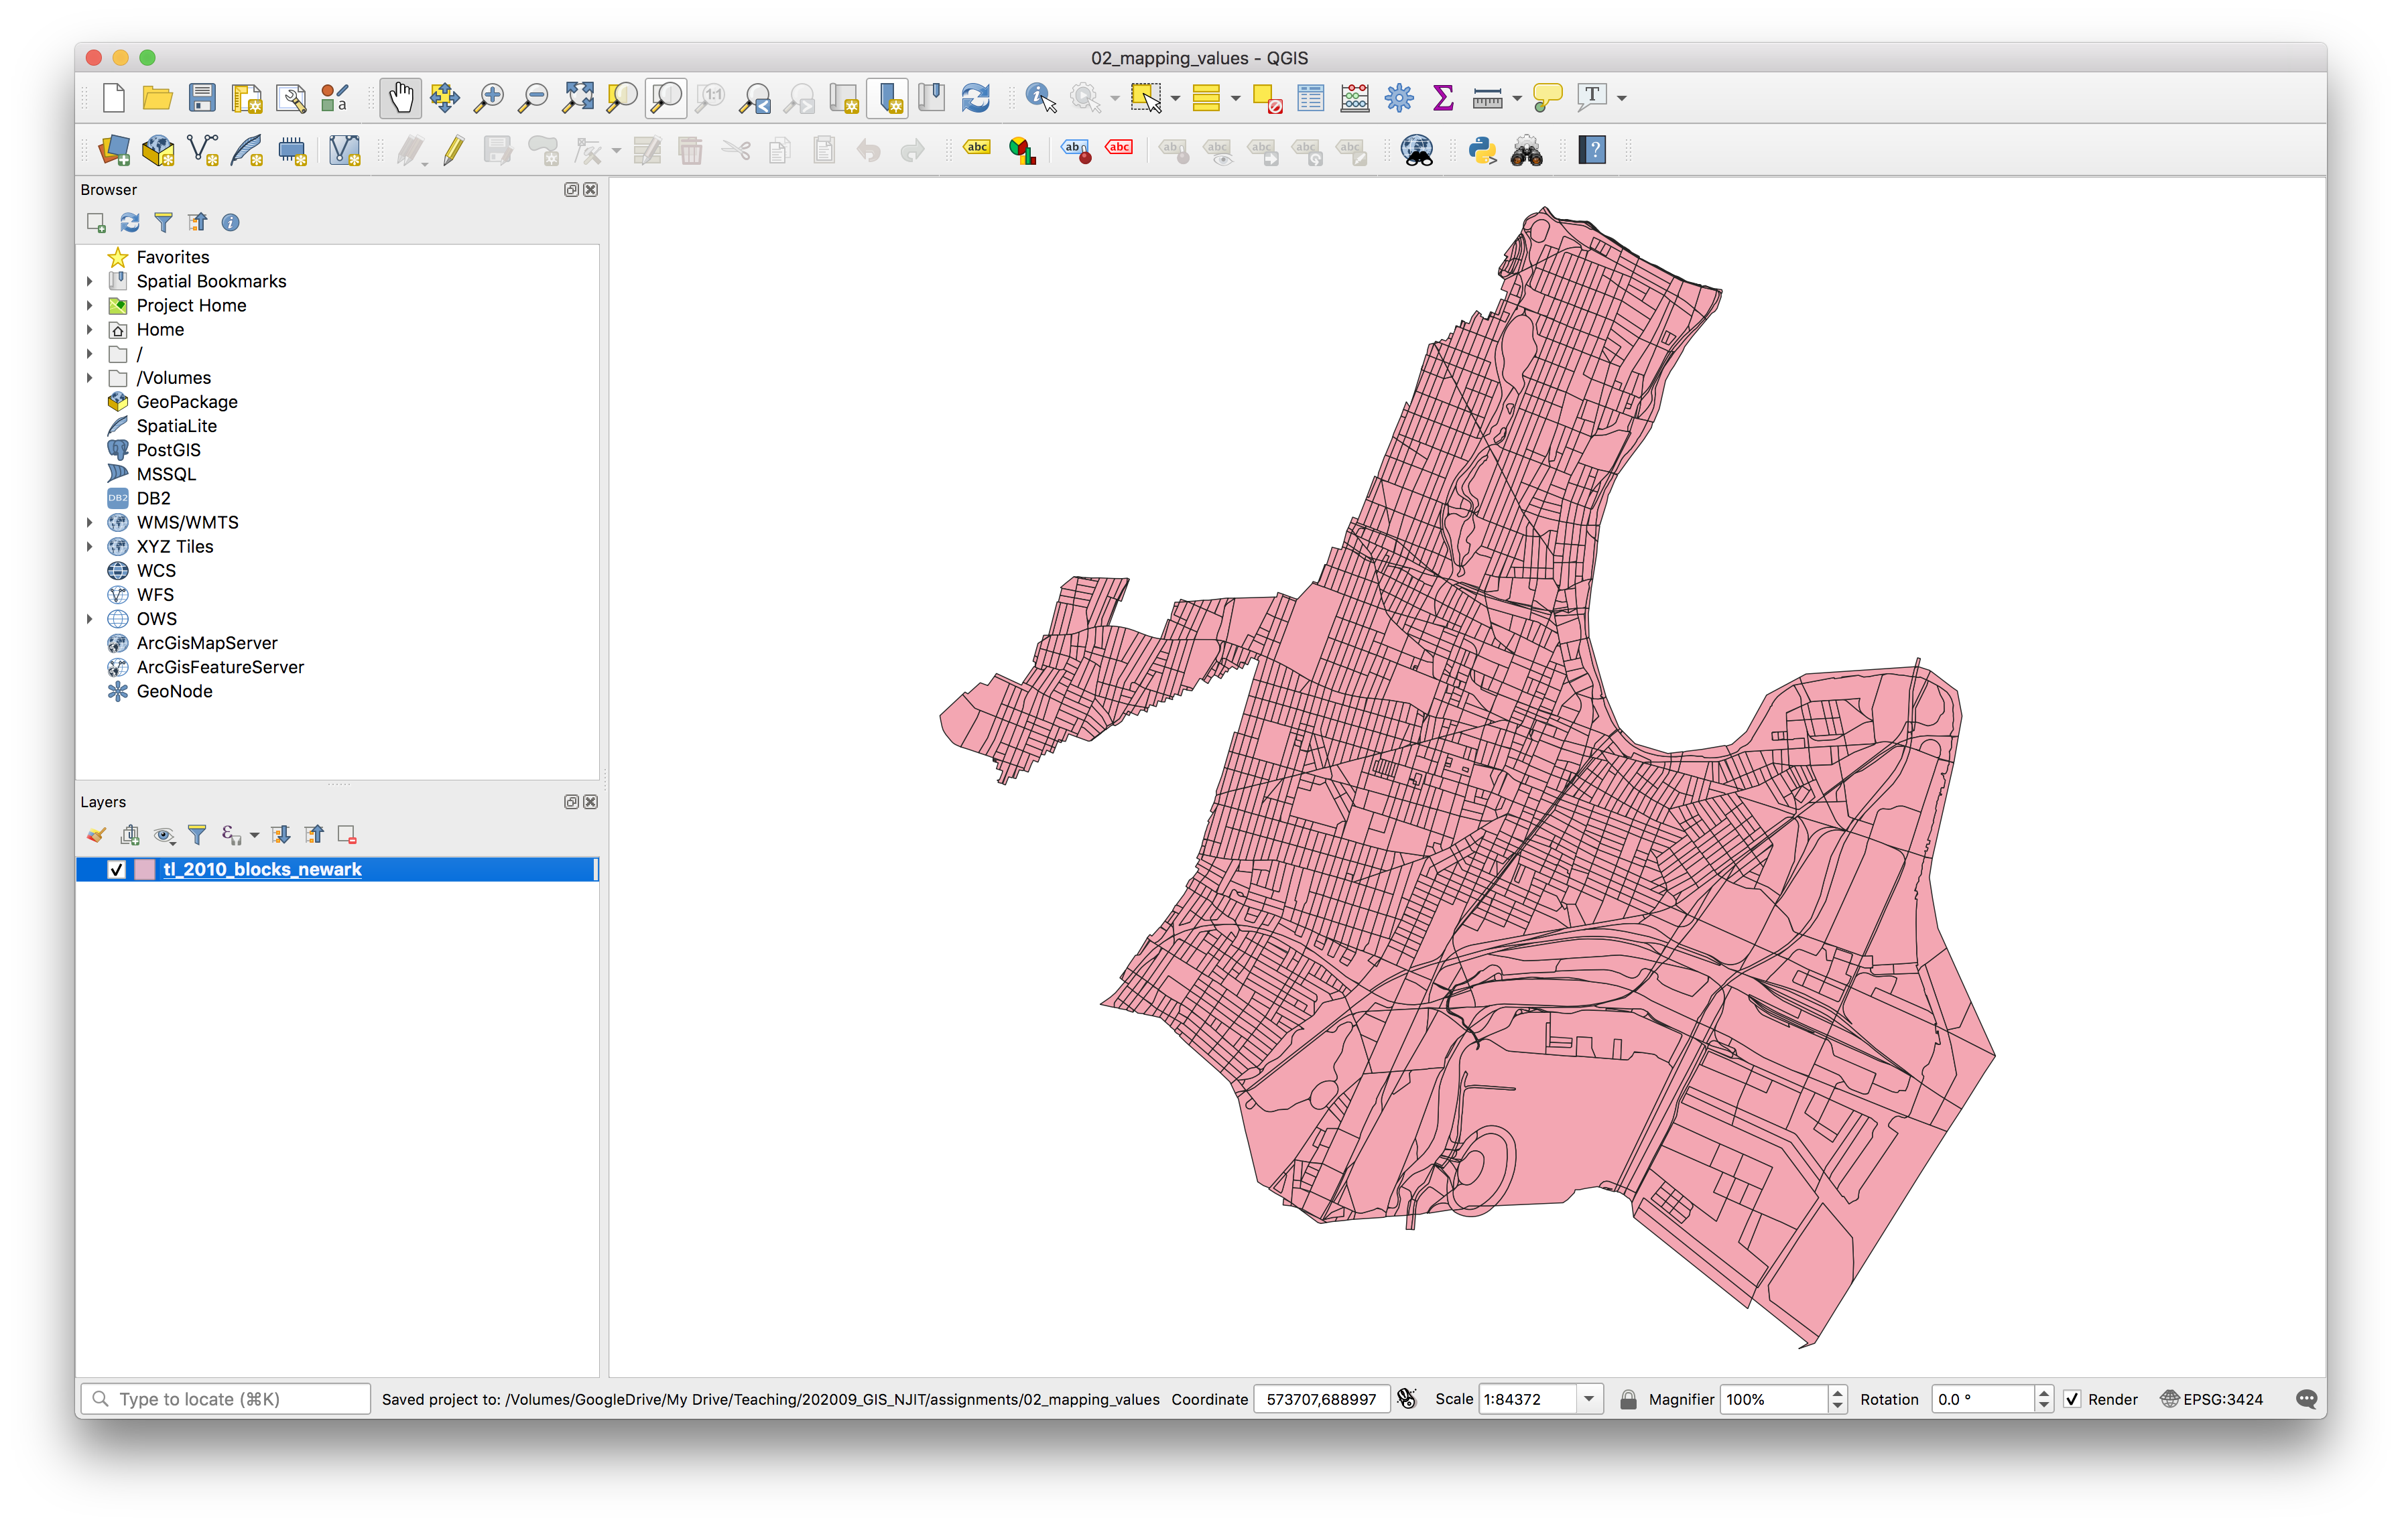Click the Identify Features tool

click(1039, 98)
